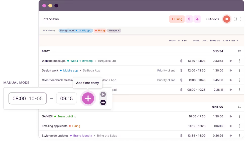Edit time range 13:30 - 14:03
Screen dimensions: 248x143
pyautogui.click(x=196, y=61)
